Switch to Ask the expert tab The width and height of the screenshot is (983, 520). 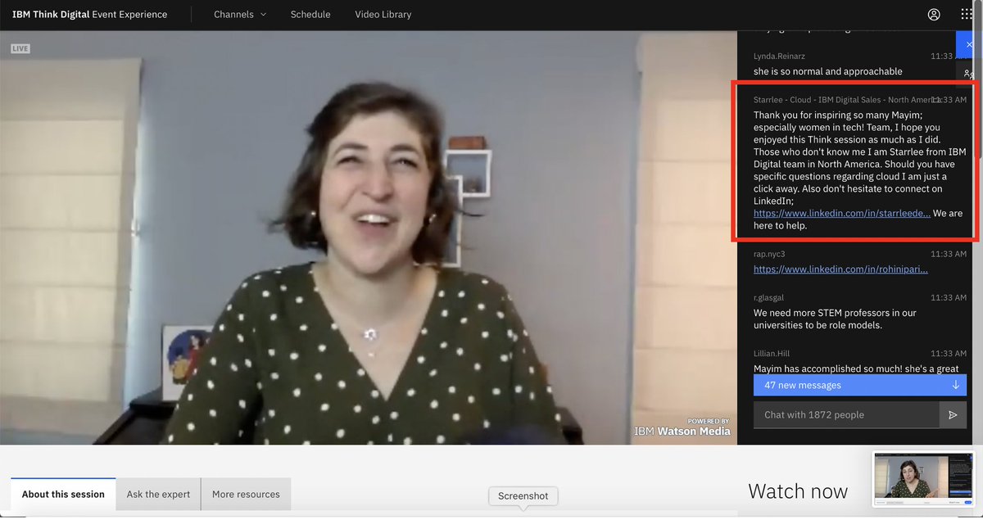pos(158,495)
